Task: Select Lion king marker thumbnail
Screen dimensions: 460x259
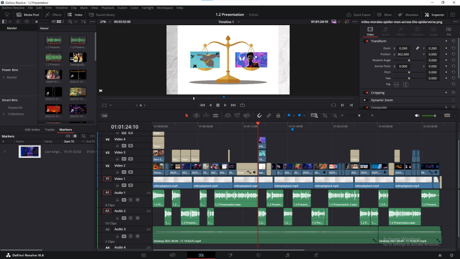Action: pos(30,152)
